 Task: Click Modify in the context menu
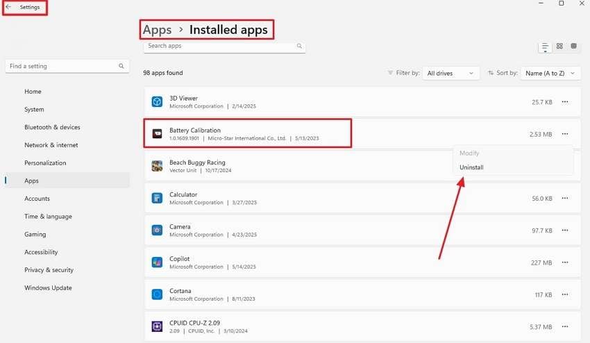[x=469, y=153]
